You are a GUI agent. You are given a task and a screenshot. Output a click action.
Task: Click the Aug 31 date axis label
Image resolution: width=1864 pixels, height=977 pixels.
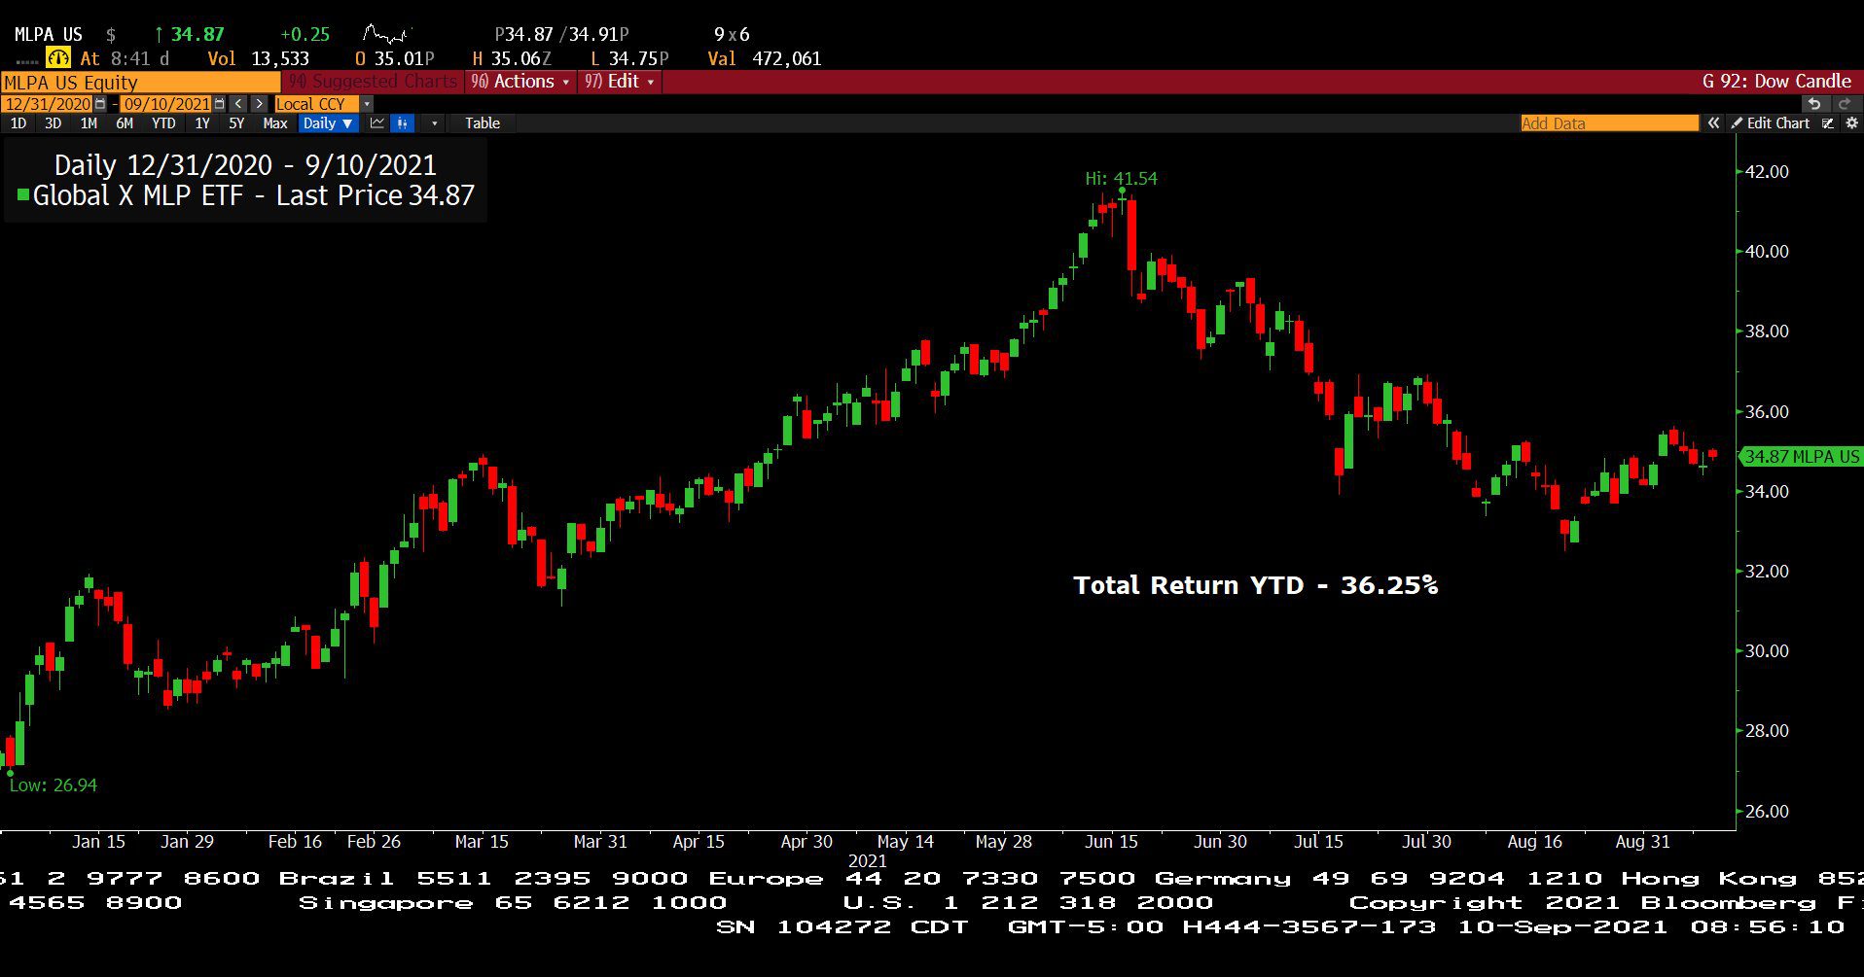click(x=1642, y=842)
